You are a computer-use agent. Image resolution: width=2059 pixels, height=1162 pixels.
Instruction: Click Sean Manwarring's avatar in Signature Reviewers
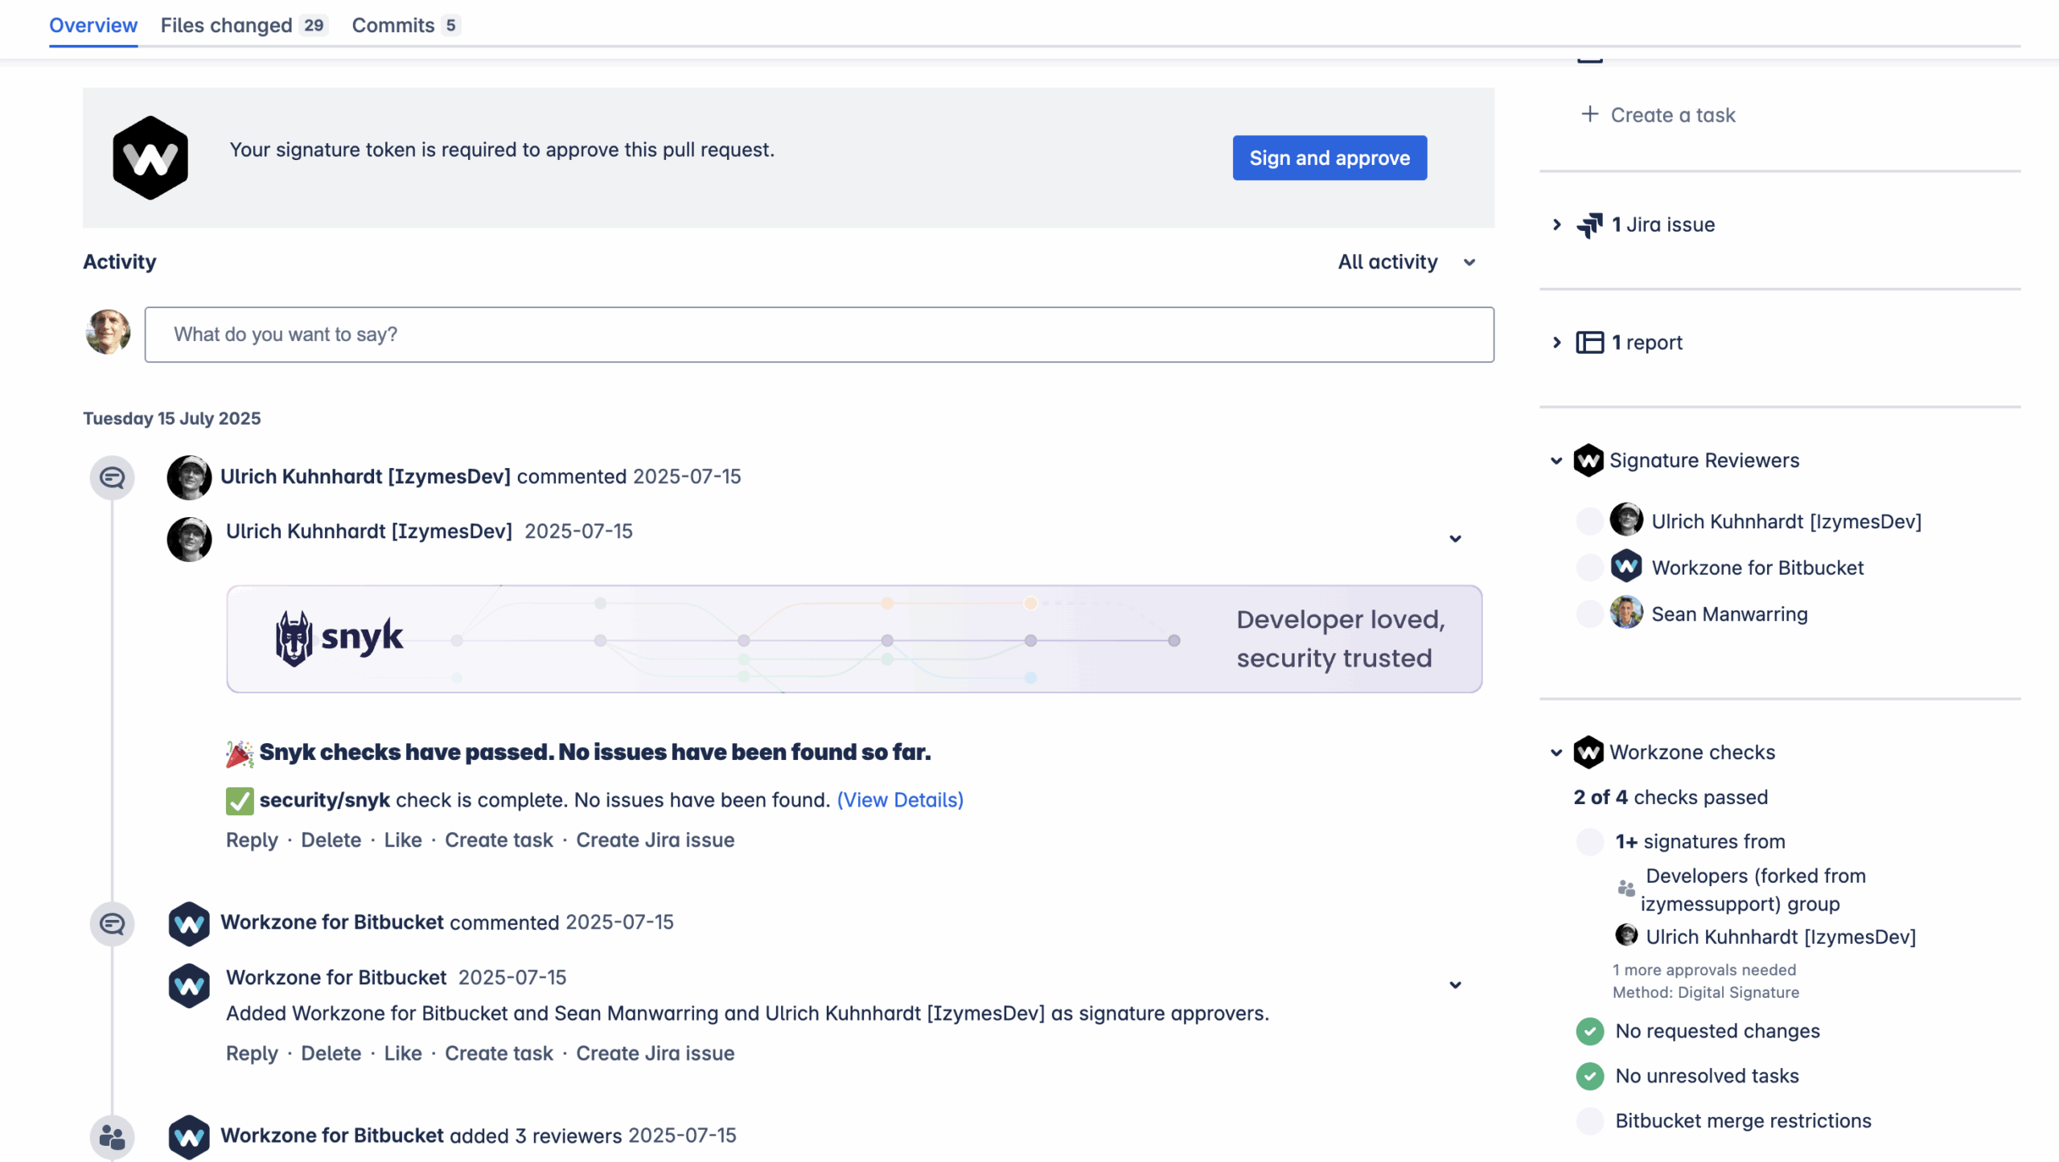pos(1625,614)
